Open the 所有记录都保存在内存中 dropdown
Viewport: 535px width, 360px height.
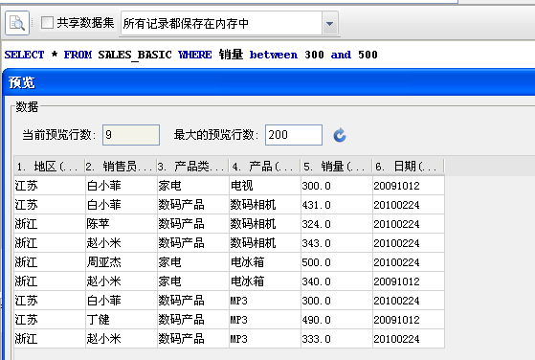tap(329, 24)
